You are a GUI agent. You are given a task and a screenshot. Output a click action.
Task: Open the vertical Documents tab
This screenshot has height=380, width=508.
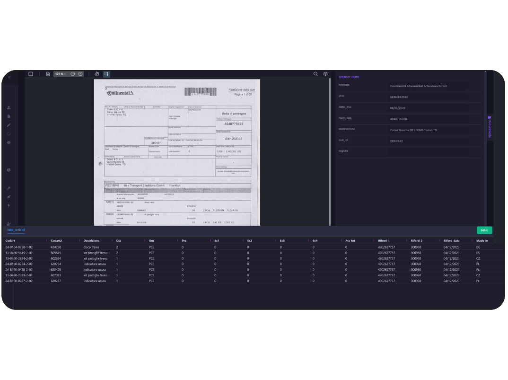[x=489, y=127]
